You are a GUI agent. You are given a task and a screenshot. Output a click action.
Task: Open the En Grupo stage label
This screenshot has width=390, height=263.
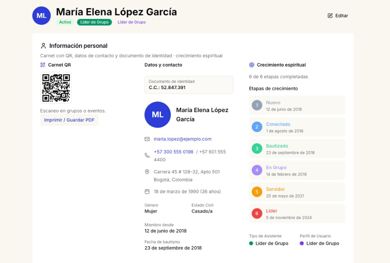[x=277, y=168]
